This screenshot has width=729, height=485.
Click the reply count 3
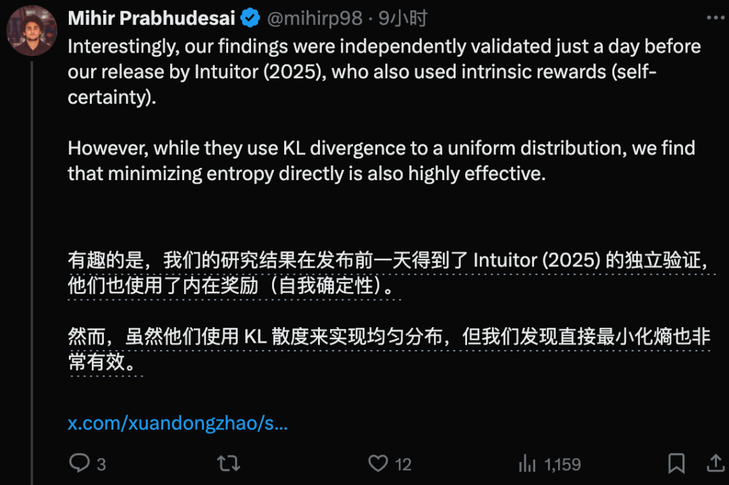point(101,464)
